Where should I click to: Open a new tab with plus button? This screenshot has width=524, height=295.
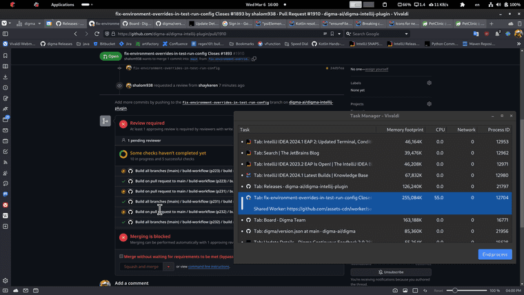(x=491, y=23)
